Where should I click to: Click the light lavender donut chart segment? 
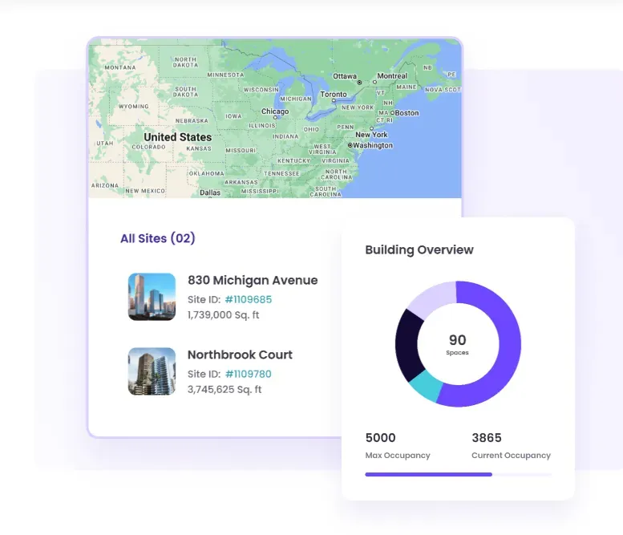pos(431,298)
